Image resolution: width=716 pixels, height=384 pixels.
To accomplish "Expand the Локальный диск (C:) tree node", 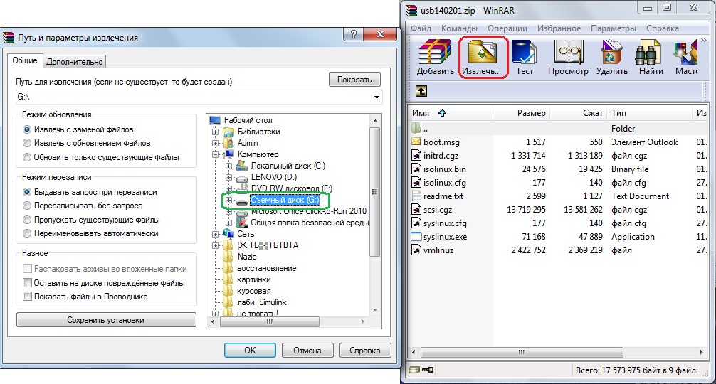I will pyautogui.click(x=229, y=166).
